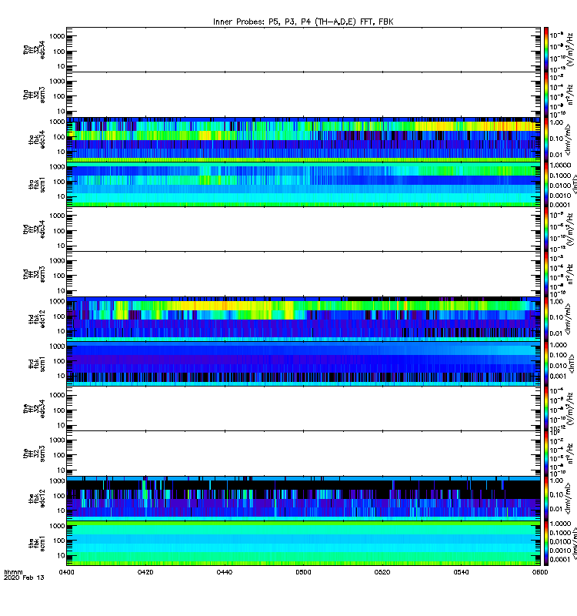Select the thd fbk scm1 panel label

(37, 363)
